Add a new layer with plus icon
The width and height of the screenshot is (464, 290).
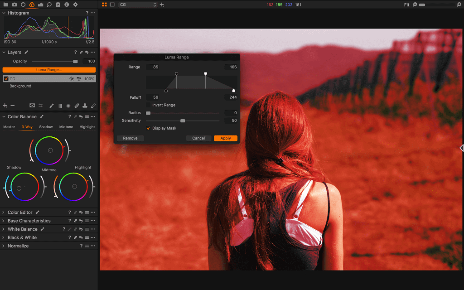tap(4, 106)
